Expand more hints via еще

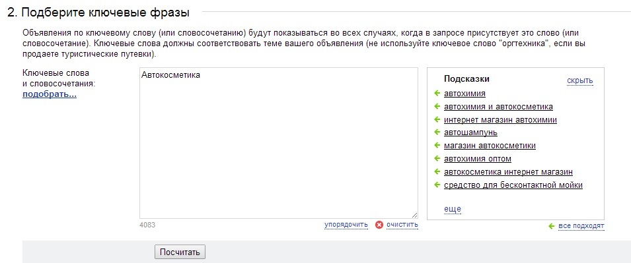click(x=453, y=209)
